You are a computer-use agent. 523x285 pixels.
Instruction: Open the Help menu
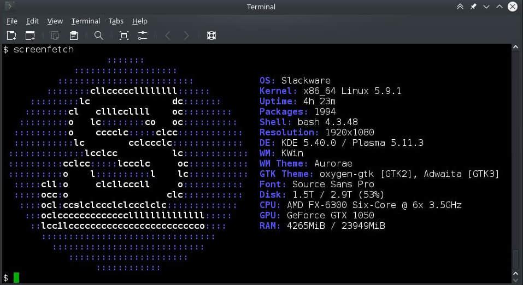[140, 21]
